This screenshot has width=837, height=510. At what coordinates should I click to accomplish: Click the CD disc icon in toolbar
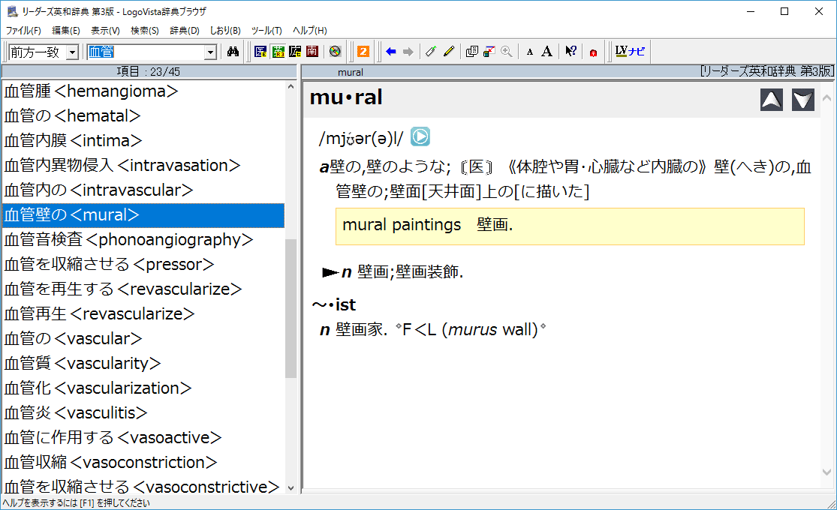coord(335,52)
